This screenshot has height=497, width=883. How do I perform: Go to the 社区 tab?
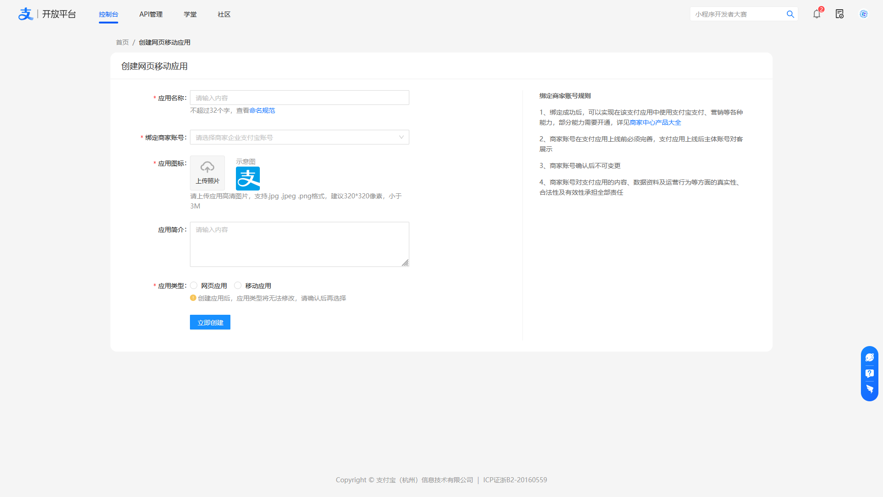[x=224, y=14]
